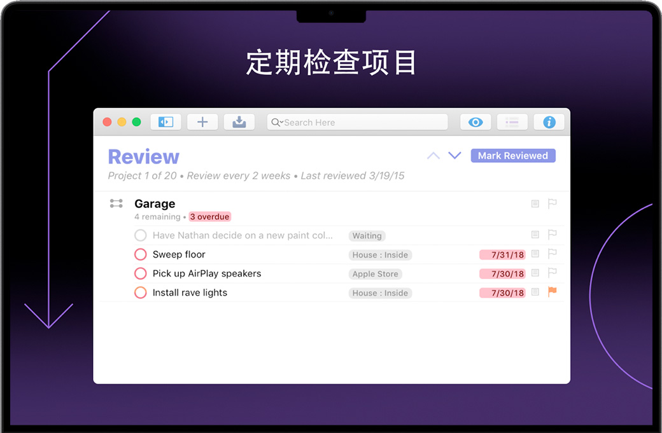The height and width of the screenshot is (433, 662).
Task: Click the plus button to add item
Action: 202,122
